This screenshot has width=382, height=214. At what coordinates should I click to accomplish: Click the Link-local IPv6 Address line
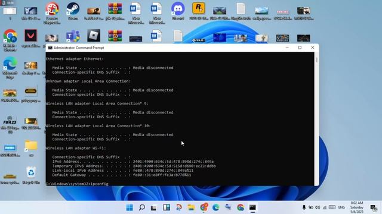click(123, 171)
